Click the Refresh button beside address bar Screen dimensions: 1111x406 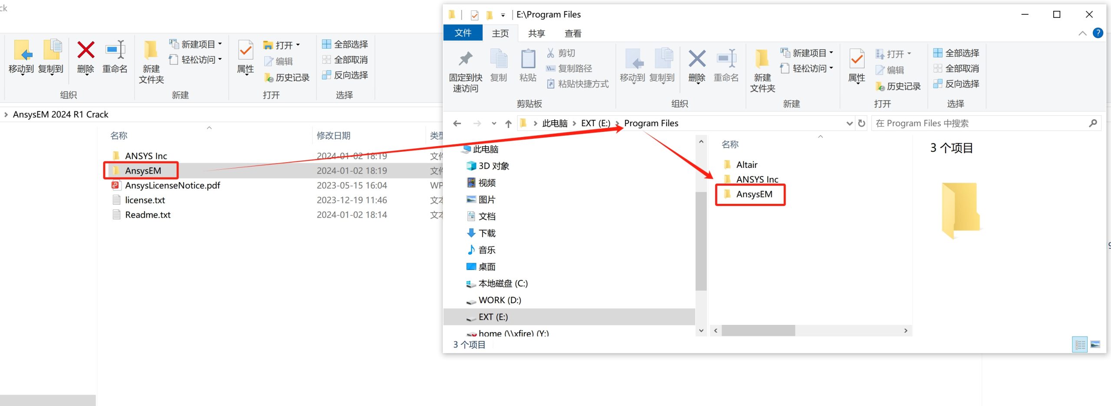[862, 123]
